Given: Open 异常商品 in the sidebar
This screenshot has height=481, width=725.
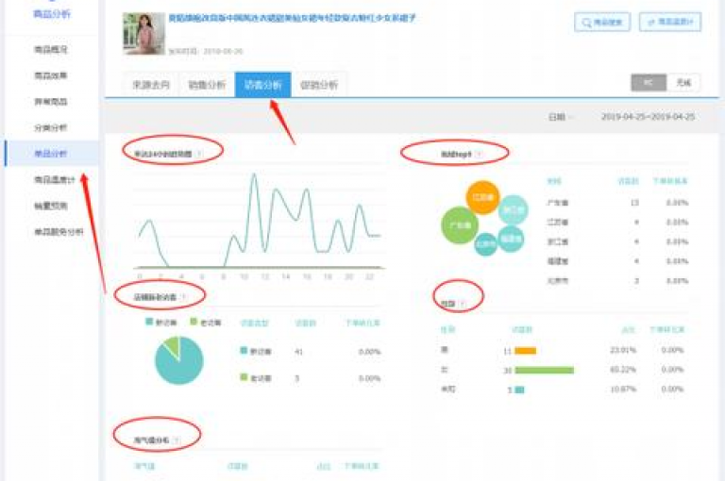Looking at the screenshot, I should (x=51, y=101).
